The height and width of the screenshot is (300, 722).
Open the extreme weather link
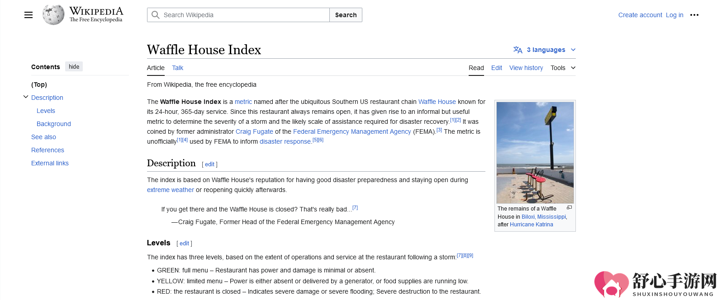[171, 190]
